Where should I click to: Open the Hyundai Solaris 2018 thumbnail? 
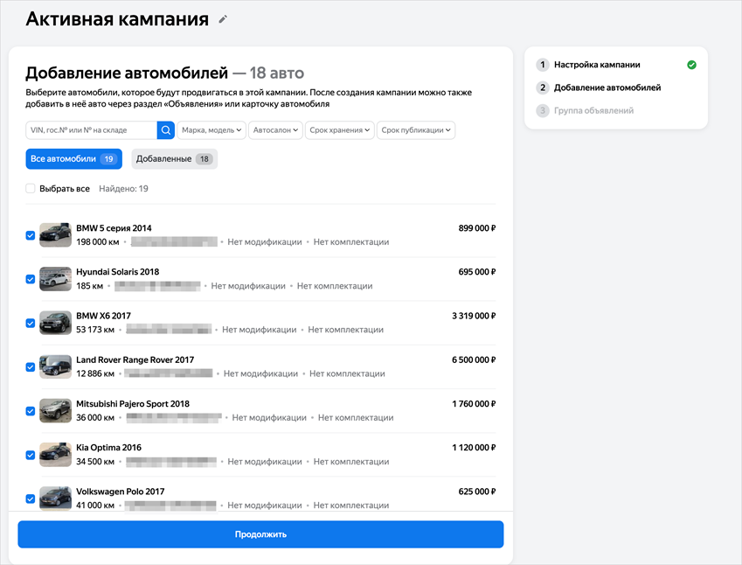point(55,279)
